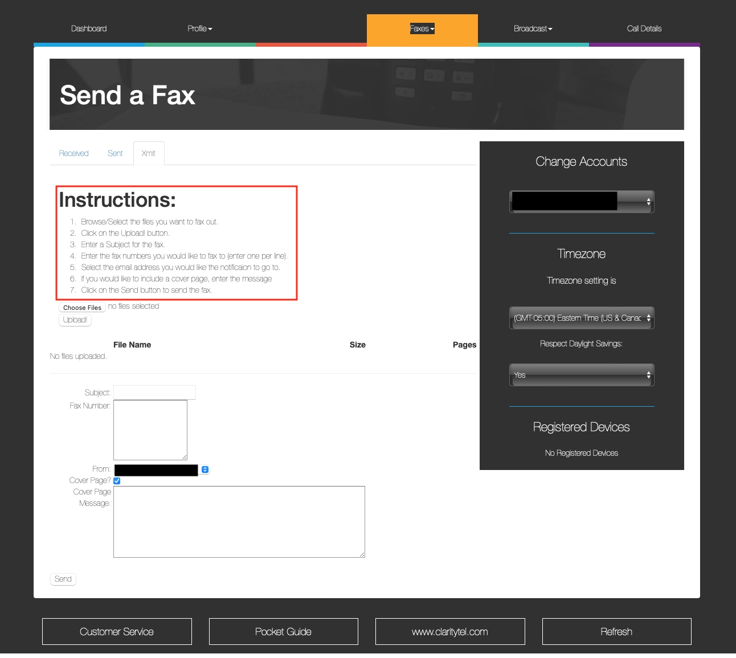Switch to the Sent tab
736x658 pixels.
coord(115,153)
